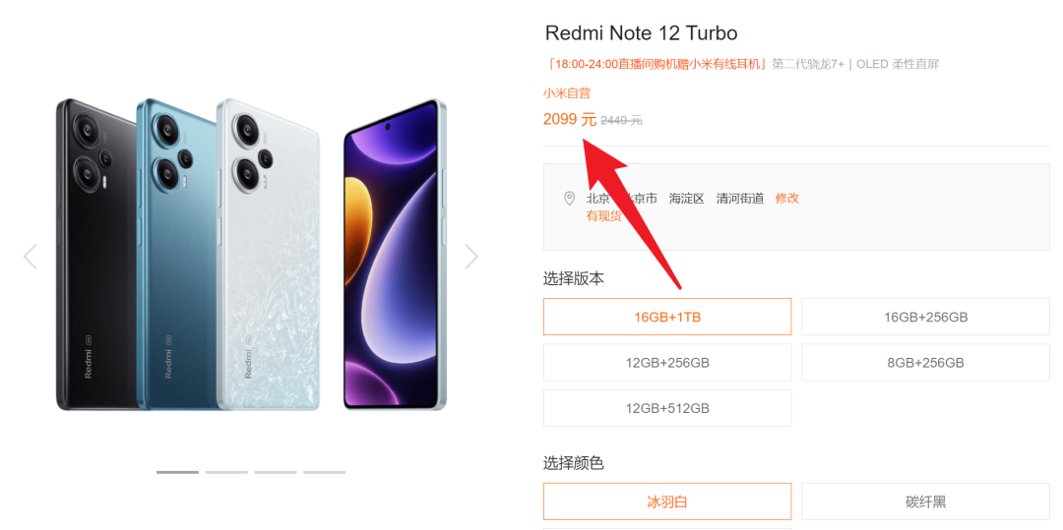Image resolution: width=1063 pixels, height=530 pixels.
Task: Jump to the fourth gallery slide indicator
Action: pyautogui.click(x=324, y=472)
